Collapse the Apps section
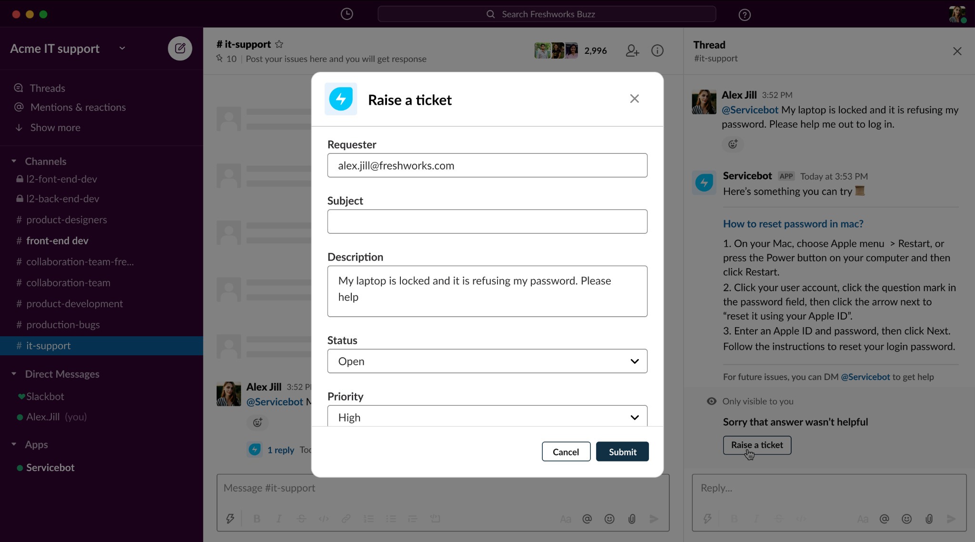This screenshot has height=542, width=975. 14,444
